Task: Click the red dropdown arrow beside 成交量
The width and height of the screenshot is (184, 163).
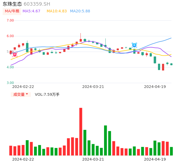Action: (x=27, y=94)
